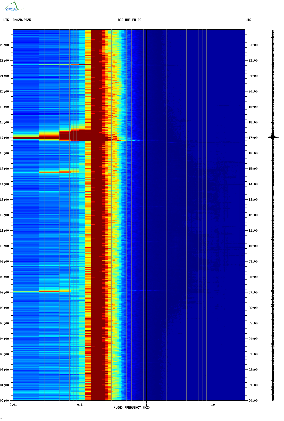The width and height of the screenshot is (284, 421).
Task: Click the 00:00 label on left axis
Action: coord(4,401)
